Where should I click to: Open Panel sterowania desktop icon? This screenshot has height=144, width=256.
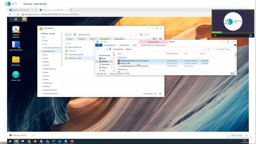16,46
